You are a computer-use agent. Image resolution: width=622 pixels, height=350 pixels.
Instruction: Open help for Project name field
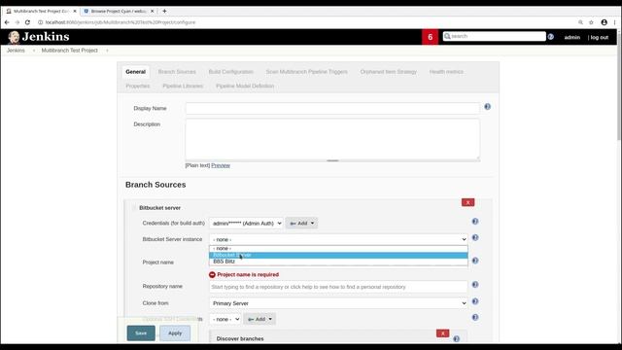click(x=475, y=261)
